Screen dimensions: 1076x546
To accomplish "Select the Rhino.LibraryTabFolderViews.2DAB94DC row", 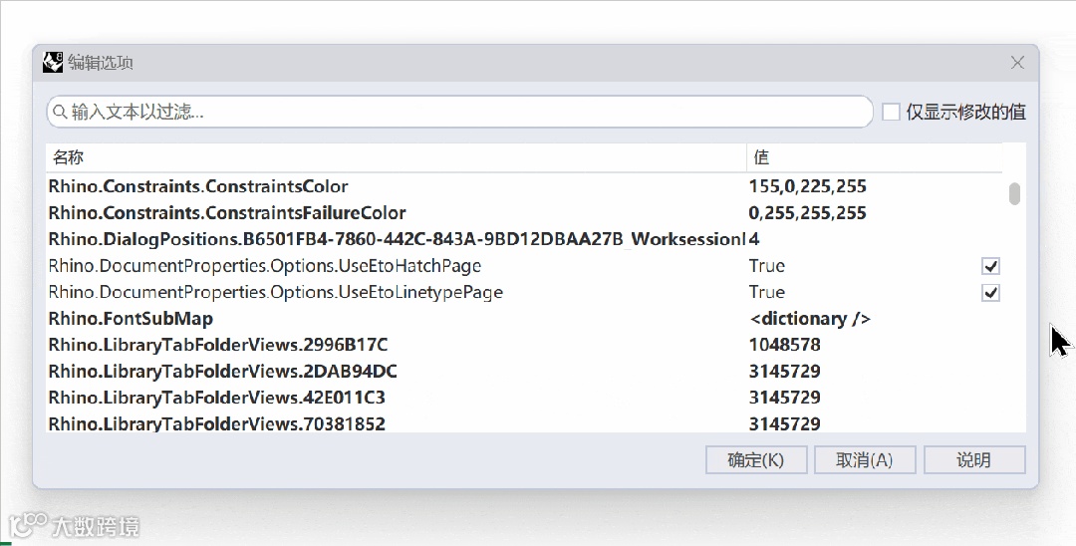I will coord(524,372).
